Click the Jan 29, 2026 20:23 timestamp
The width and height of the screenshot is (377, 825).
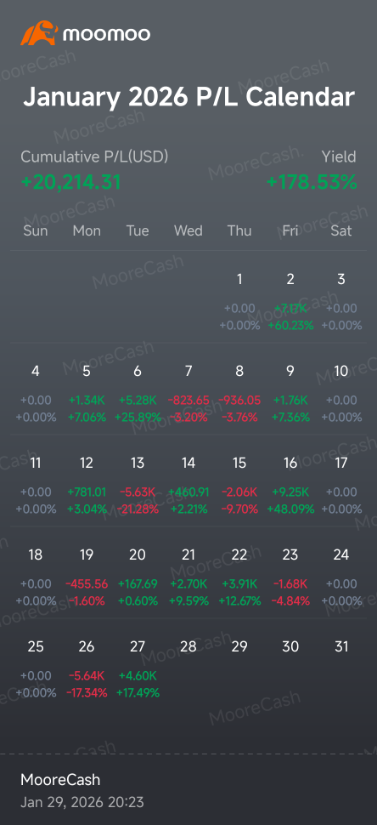click(82, 802)
